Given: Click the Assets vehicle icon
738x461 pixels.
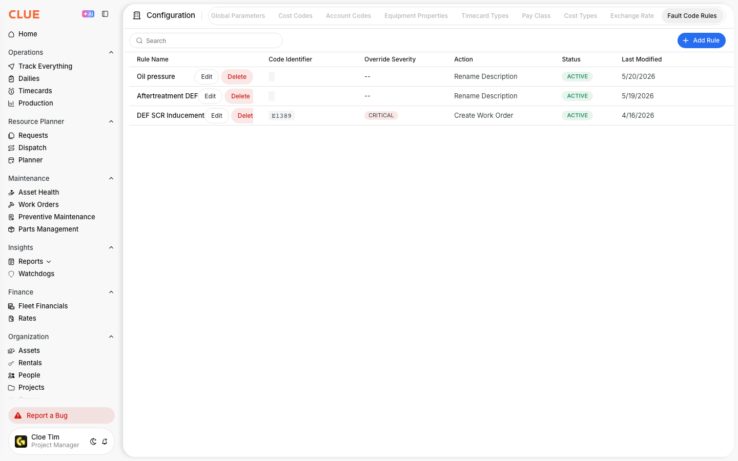Looking at the screenshot, I should coord(11,351).
